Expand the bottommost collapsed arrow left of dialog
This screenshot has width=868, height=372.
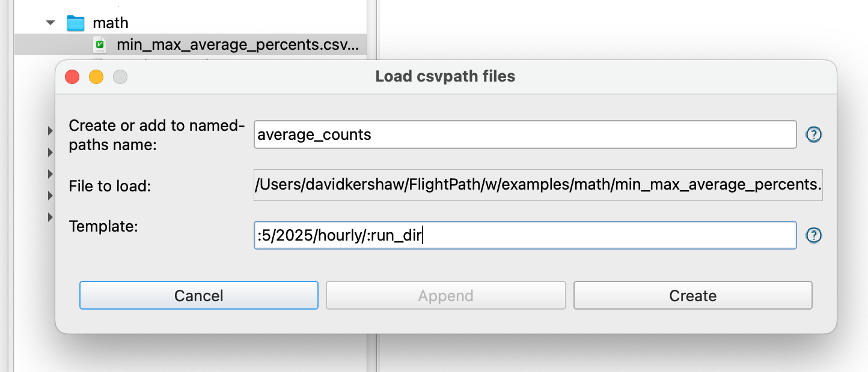tap(50, 217)
